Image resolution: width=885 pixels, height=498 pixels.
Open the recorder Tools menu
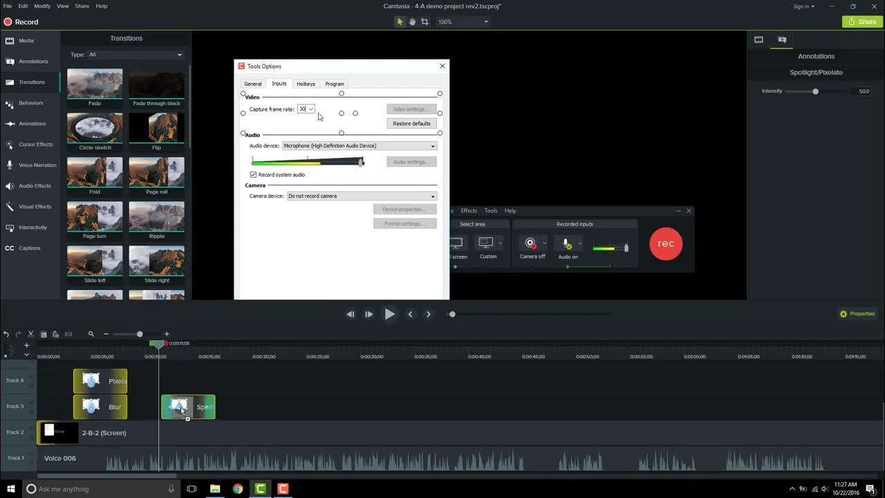[491, 211]
